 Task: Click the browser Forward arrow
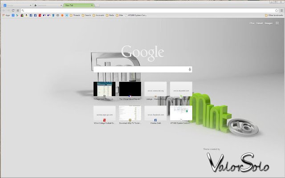click(x=8, y=11)
